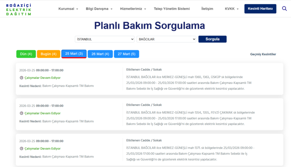
Task: Click outage time in the FEVZİ ÇAKMAK card
Action: click(x=42, y=105)
